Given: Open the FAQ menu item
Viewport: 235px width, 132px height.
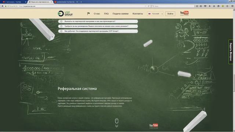Looking at the screenshot, I should pyautogui.click(x=106, y=14).
